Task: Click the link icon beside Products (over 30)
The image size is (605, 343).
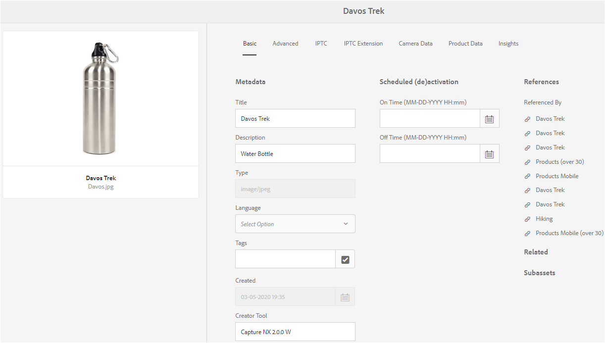Action: pos(527,161)
